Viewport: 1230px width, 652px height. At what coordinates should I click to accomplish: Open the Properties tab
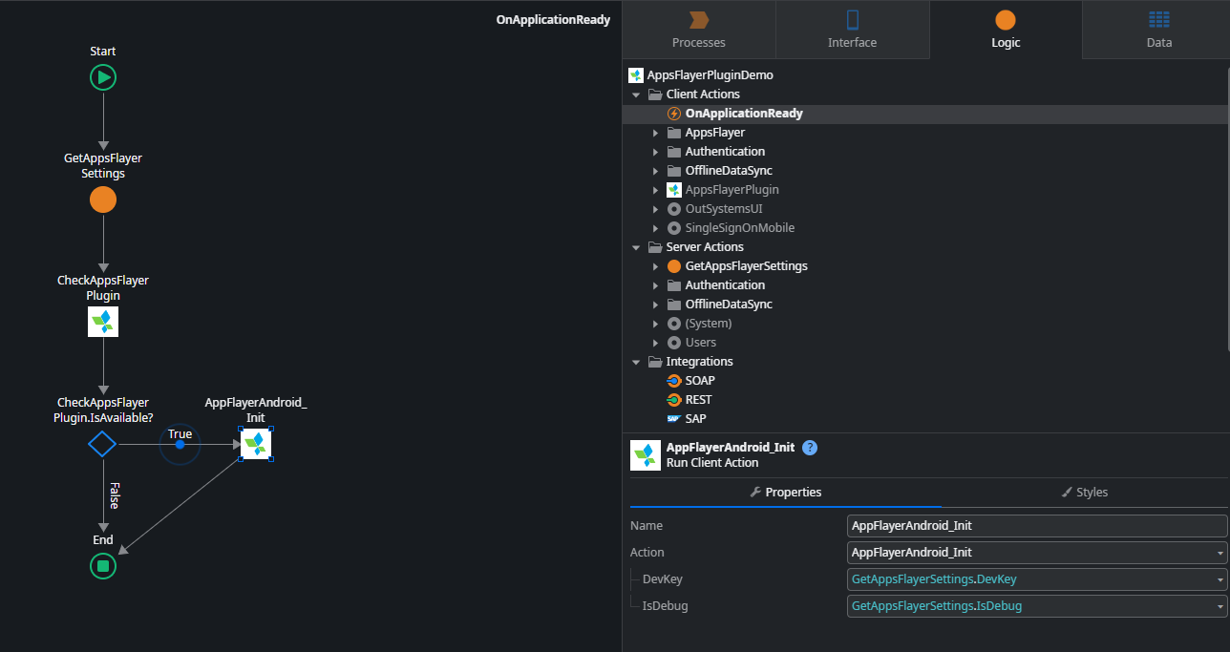(x=786, y=493)
